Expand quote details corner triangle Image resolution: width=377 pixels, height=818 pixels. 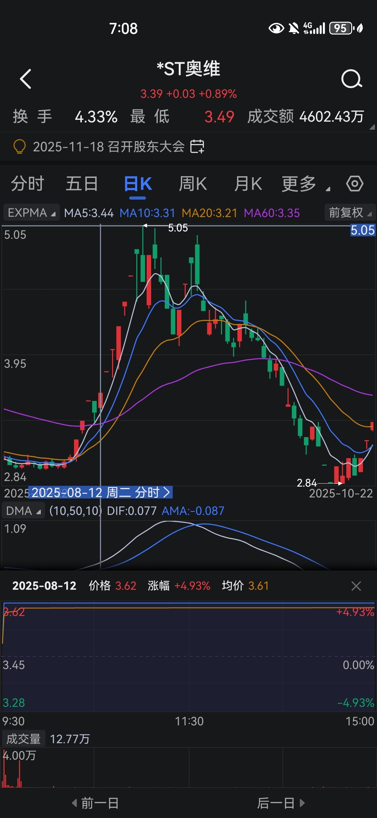pos(372,127)
